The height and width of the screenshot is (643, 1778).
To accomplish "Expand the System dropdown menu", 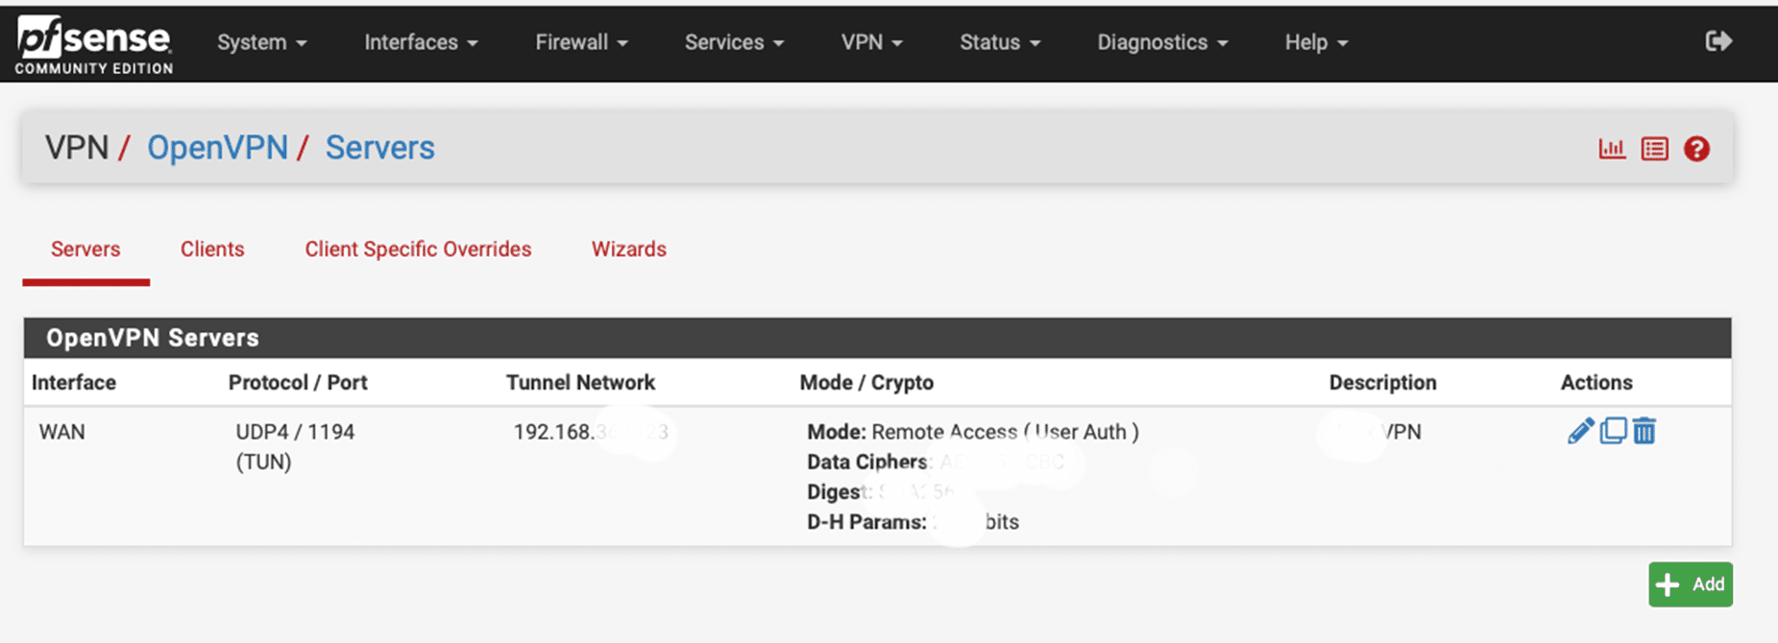I will point(261,42).
